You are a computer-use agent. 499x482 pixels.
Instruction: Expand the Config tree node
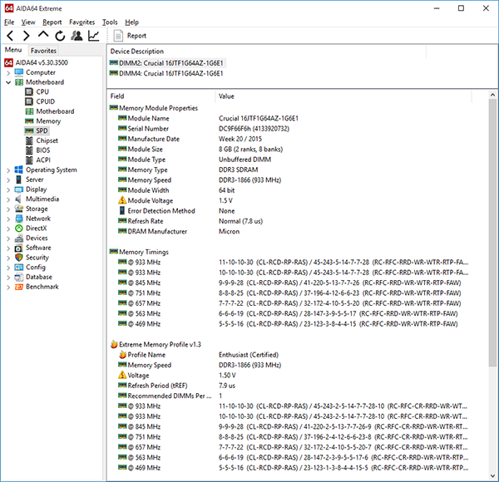coord(8,268)
